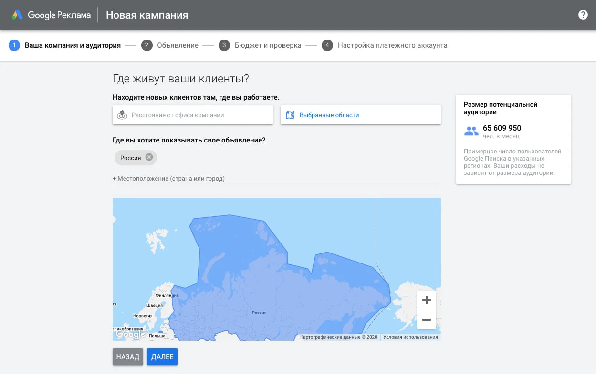Click the Google logo on the map
Screen dimensions: 596x374
[x=129, y=334]
